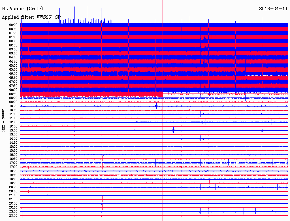Click the 06:30 time label
The height and width of the screenshot is (221, 290).
[13, 78]
